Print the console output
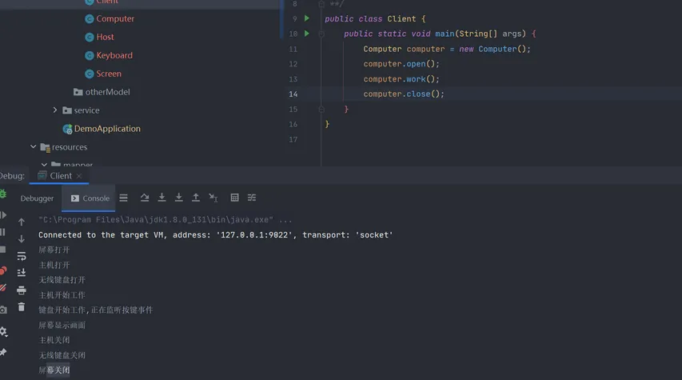 22,290
